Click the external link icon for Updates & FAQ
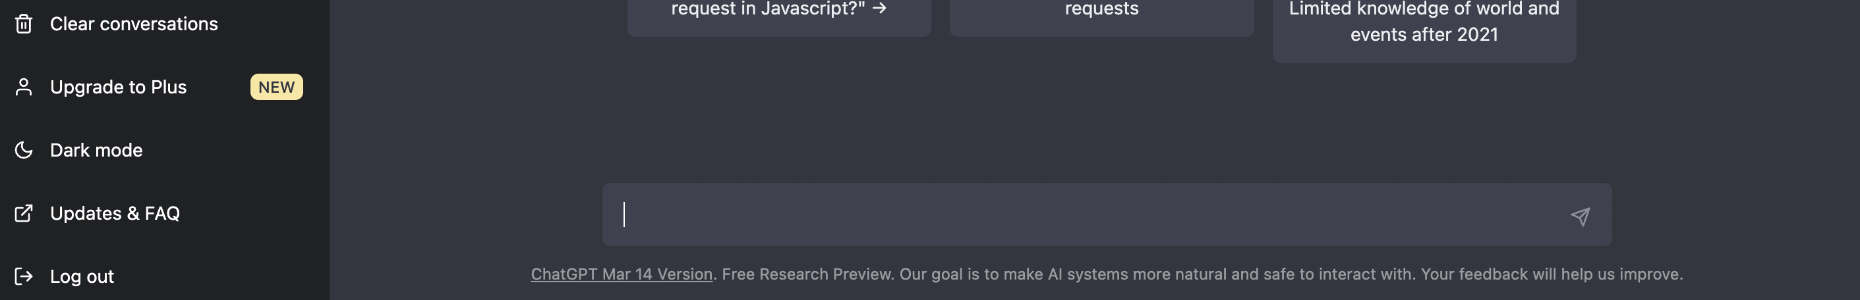1860x300 pixels. coord(24,213)
